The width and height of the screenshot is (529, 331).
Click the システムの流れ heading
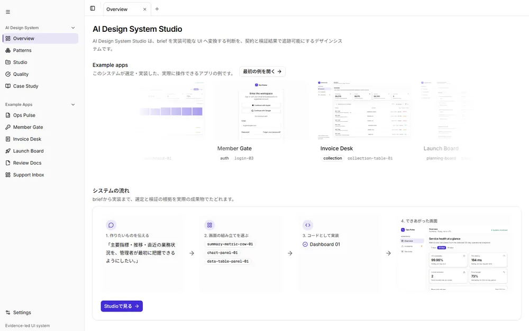point(111,191)
